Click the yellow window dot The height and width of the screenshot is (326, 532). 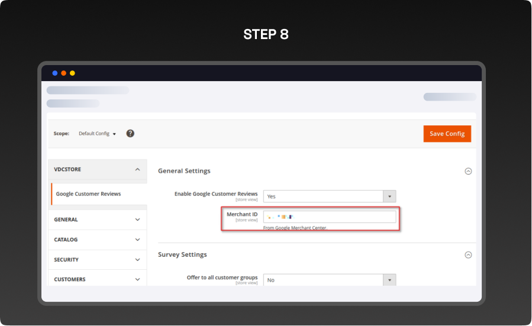(x=72, y=73)
